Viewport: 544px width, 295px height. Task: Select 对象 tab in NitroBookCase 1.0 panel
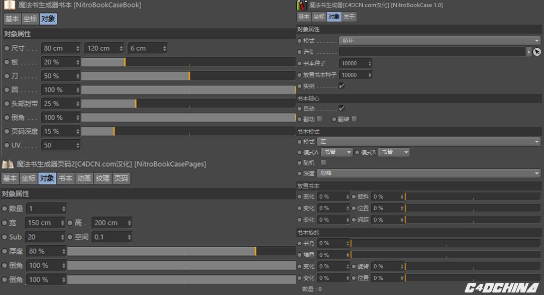[334, 17]
